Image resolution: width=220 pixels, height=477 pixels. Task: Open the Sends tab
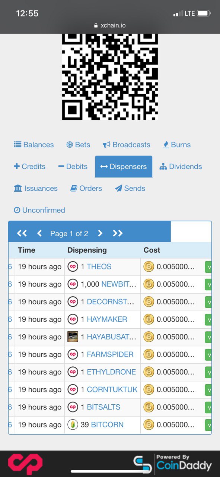[130, 188]
